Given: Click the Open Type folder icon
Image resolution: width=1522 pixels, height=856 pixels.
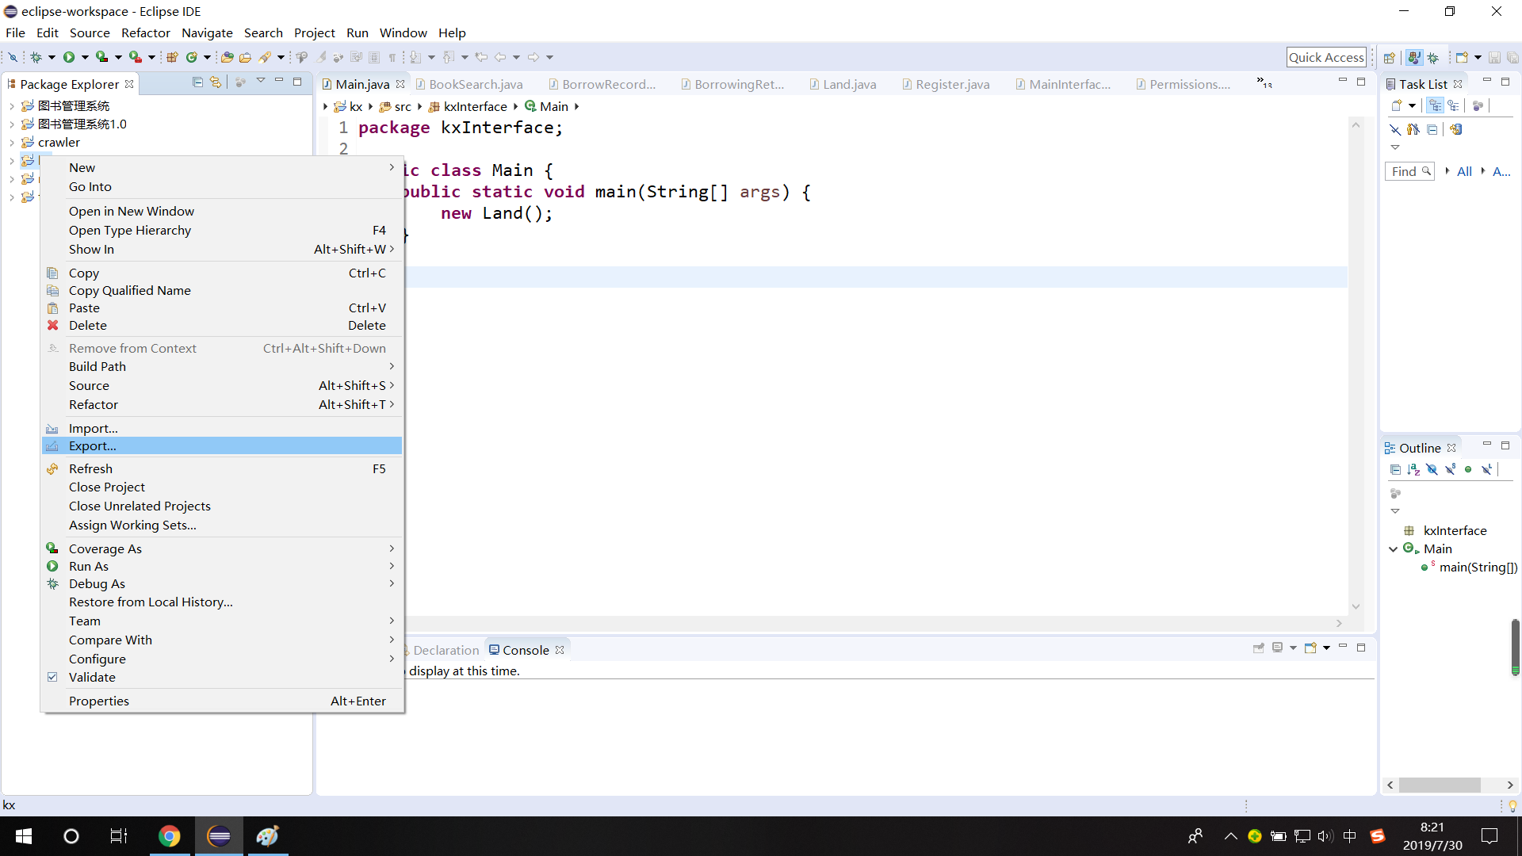Looking at the screenshot, I should pyautogui.click(x=227, y=57).
